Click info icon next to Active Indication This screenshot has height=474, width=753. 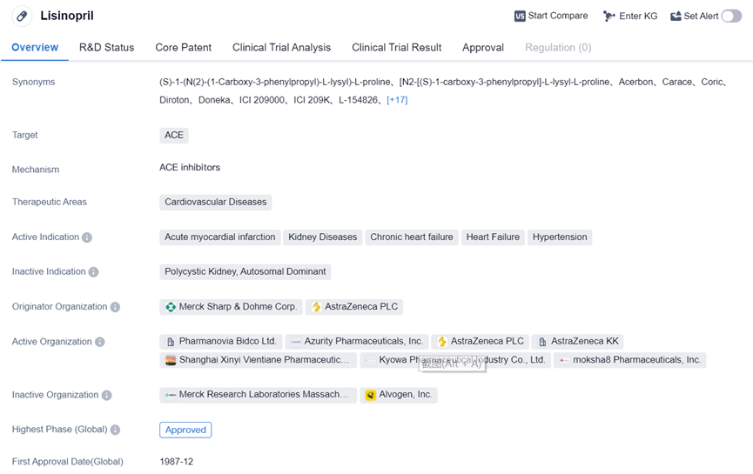click(x=87, y=237)
